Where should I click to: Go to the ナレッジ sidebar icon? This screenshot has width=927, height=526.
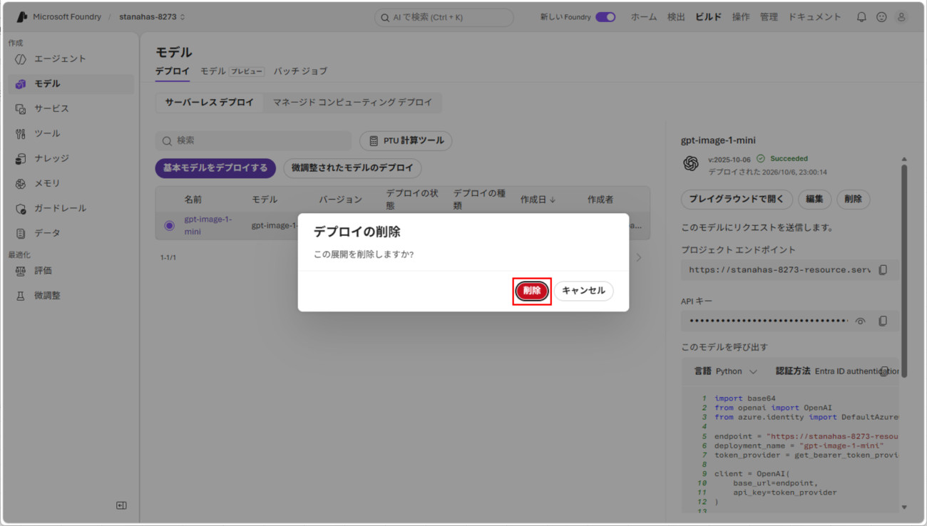(21, 159)
